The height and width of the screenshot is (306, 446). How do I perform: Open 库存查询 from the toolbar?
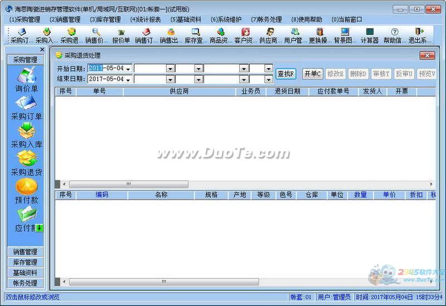coord(196,36)
